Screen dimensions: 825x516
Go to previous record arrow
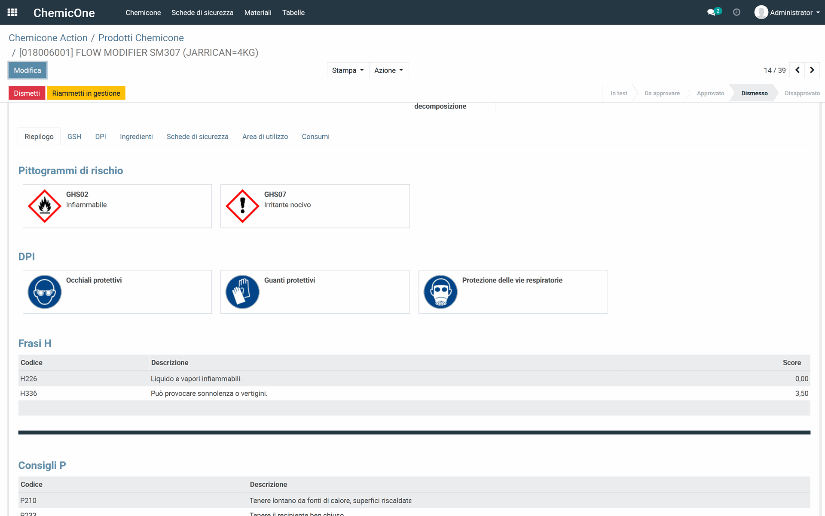(797, 70)
